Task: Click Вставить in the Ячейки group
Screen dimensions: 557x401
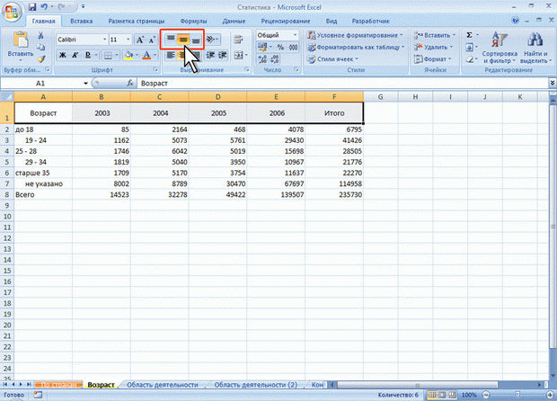Action: pyautogui.click(x=434, y=35)
